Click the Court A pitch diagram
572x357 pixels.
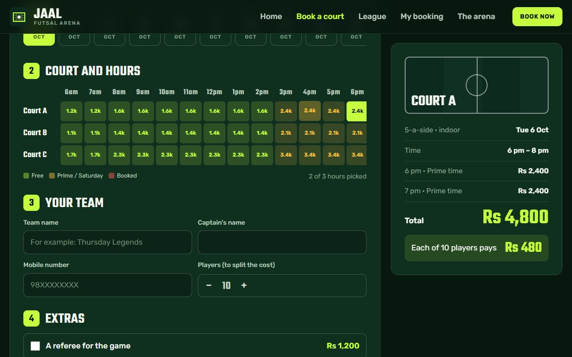(x=477, y=85)
